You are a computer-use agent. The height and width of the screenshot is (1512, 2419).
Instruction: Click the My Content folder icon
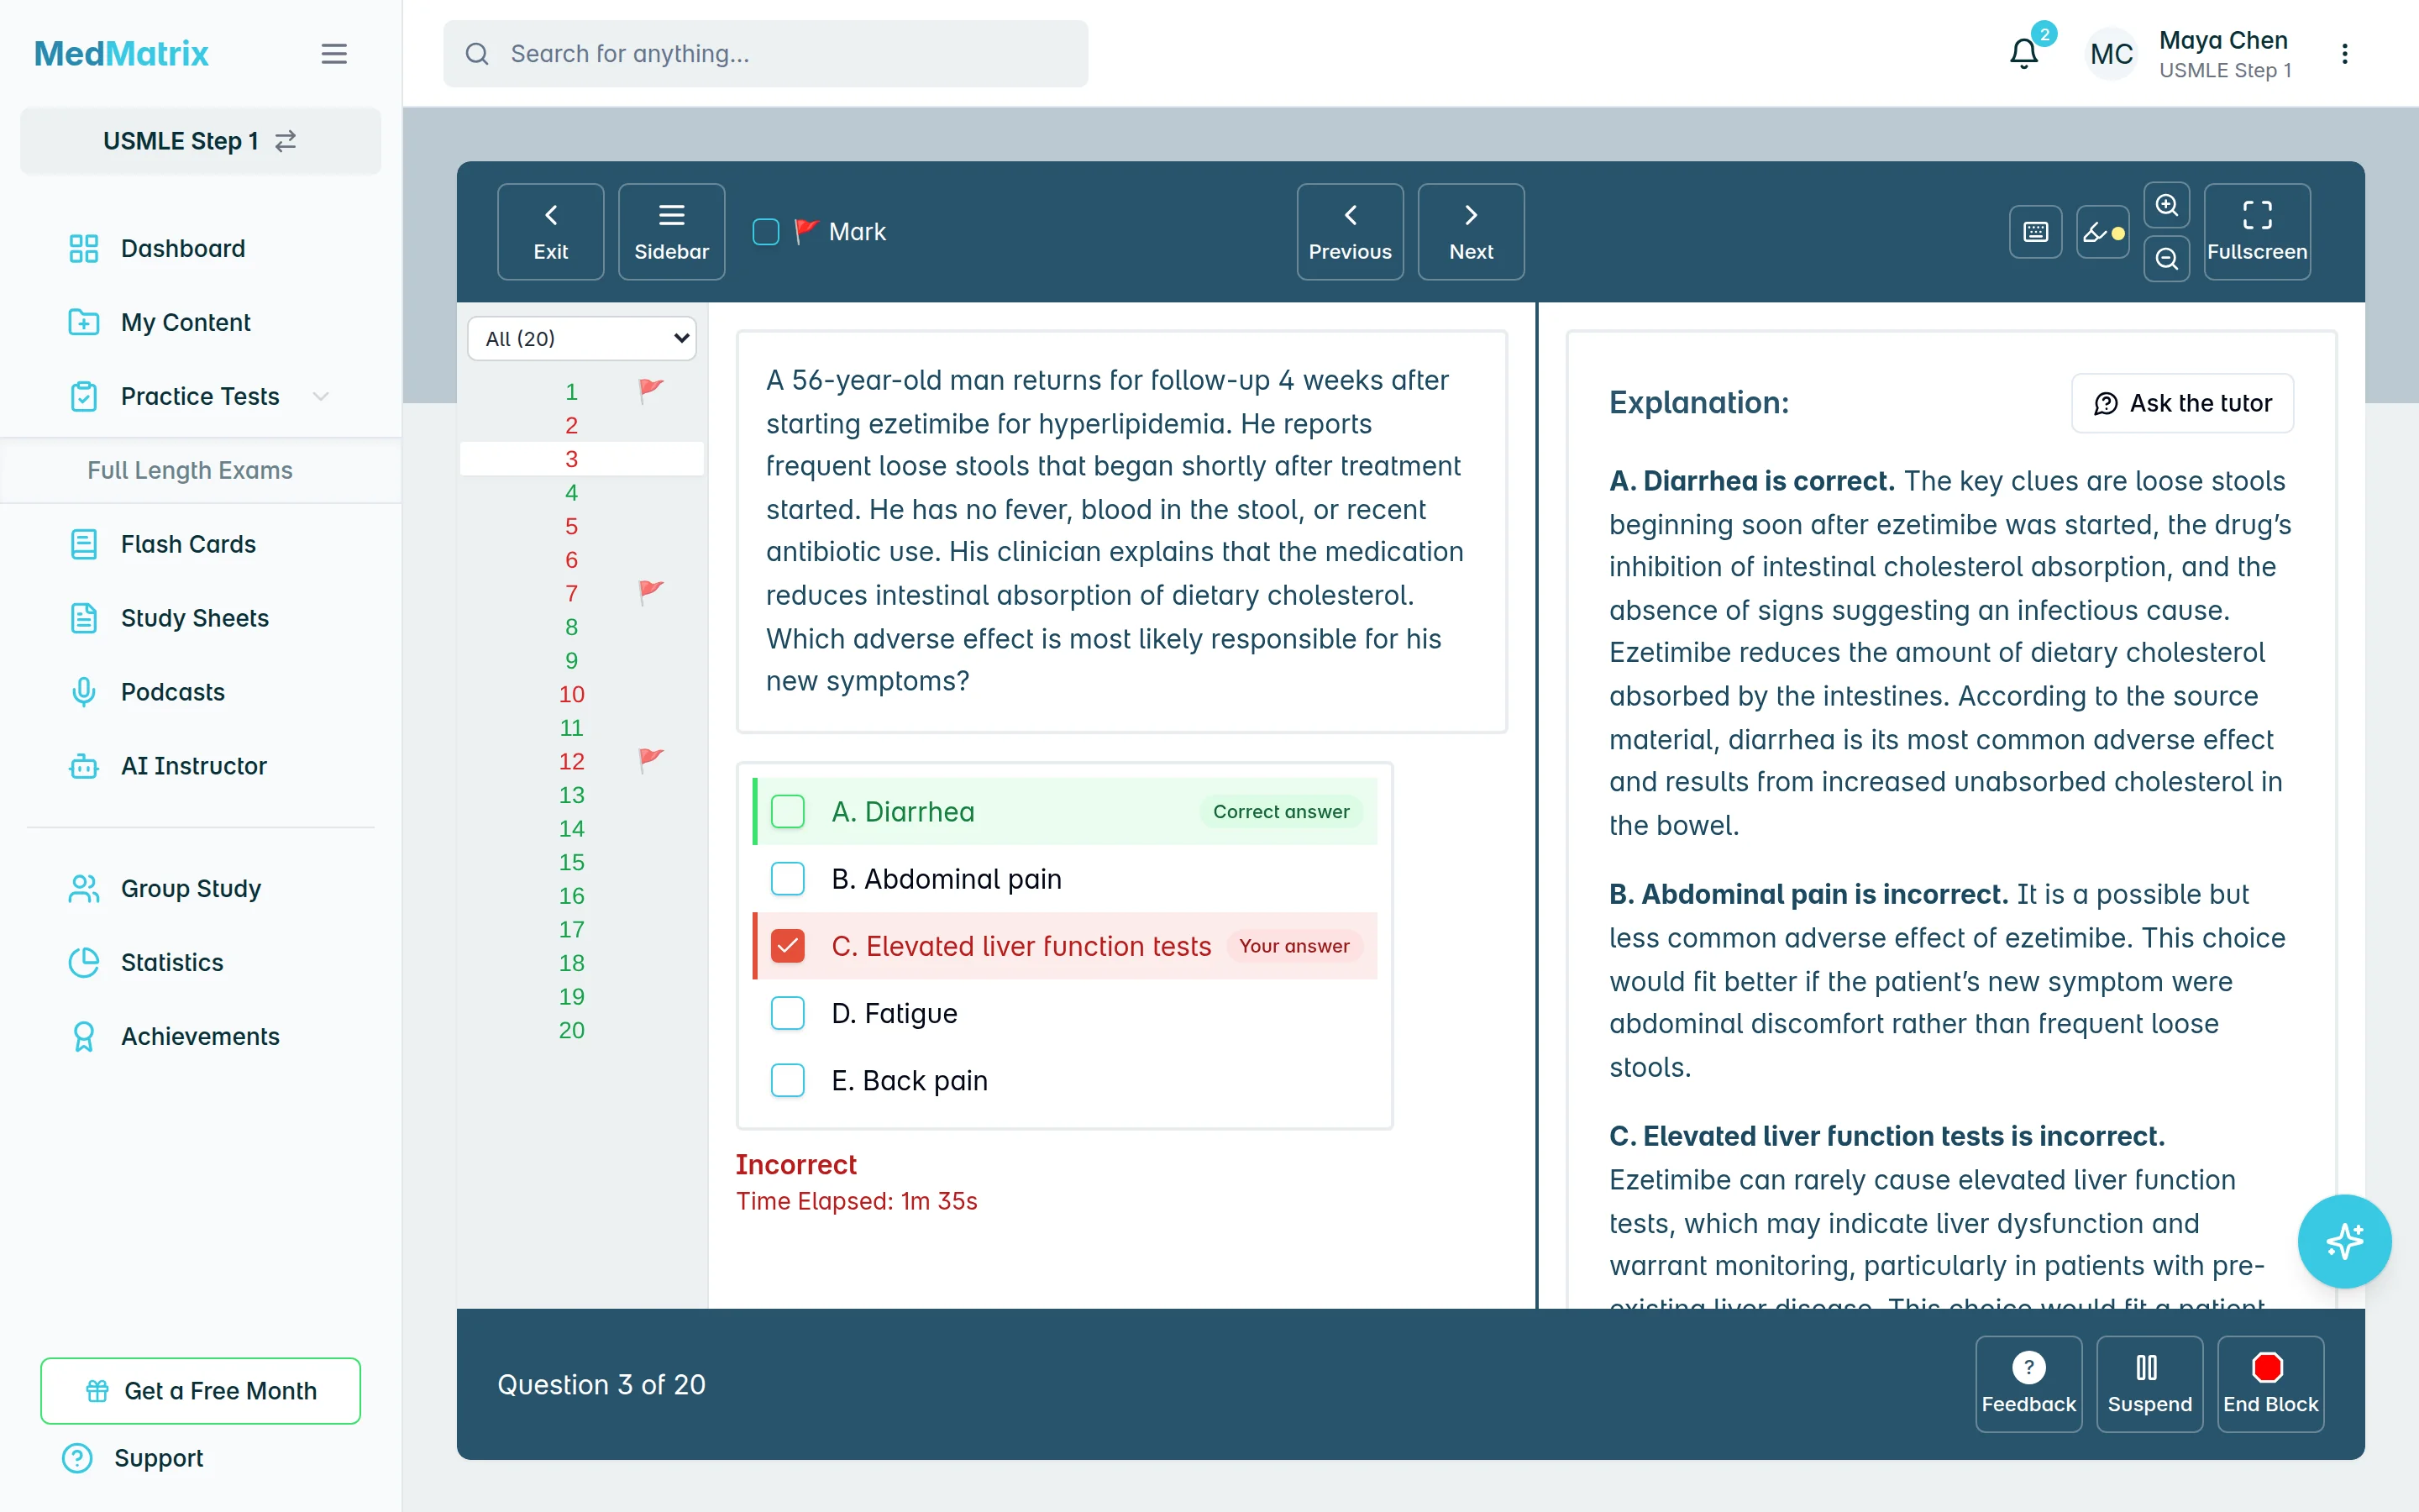click(84, 323)
